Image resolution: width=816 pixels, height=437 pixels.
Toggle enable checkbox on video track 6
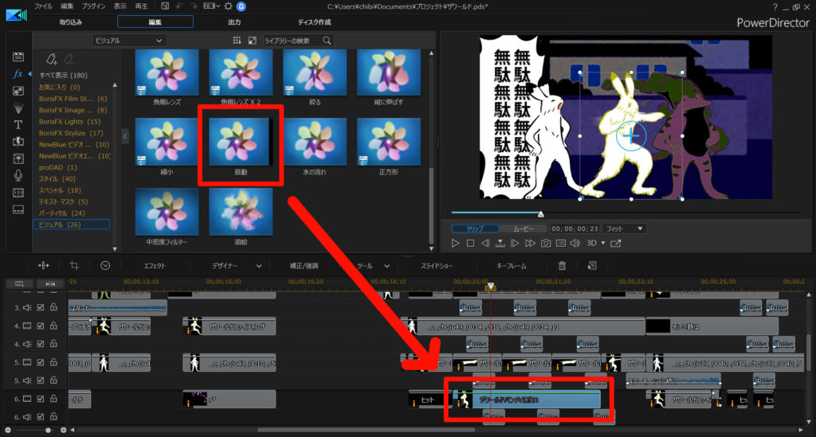coord(41,399)
